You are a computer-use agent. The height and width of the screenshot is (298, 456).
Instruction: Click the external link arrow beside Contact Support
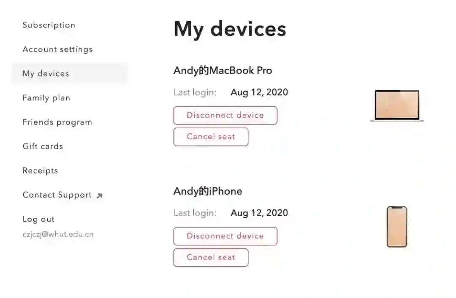pyautogui.click(x=99, y=195)
